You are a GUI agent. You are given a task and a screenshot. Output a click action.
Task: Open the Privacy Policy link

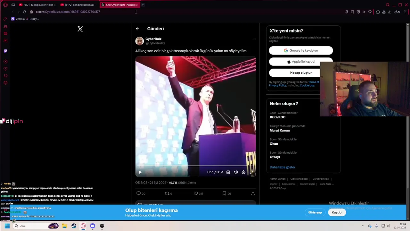click(x=278, y=86)
